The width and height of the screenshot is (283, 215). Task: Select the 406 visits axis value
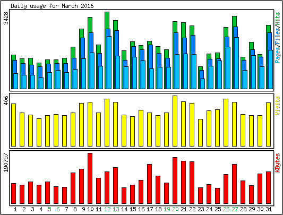[6, 100]
